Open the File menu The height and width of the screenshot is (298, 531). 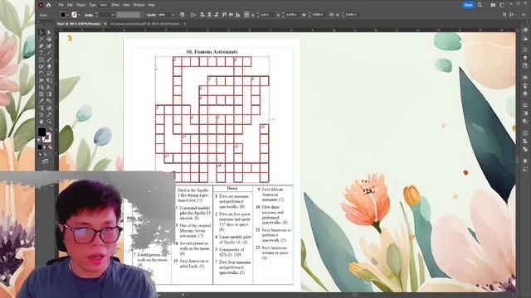pyautogui.click(x=61, y=5)
